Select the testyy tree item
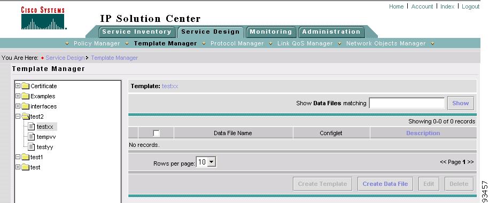The height and width of the screenshot is (203, 489). (x=45, y=147)
